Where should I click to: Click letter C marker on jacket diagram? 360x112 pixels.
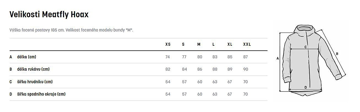(306, 47)
